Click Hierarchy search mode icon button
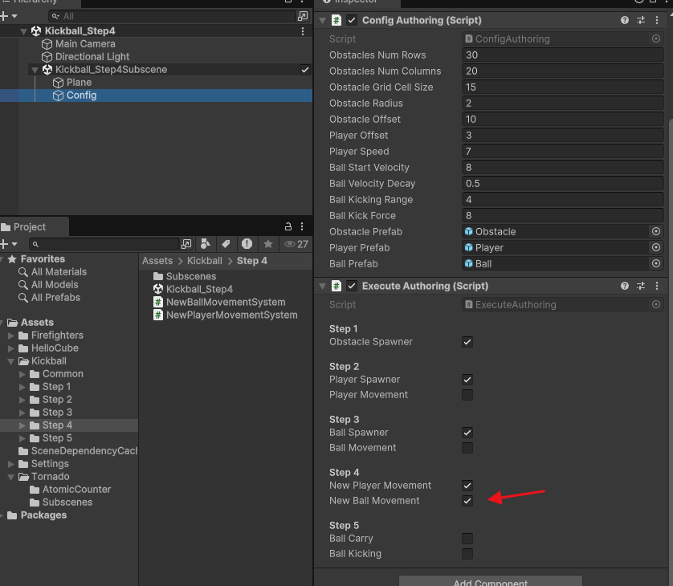 point(302,16)
